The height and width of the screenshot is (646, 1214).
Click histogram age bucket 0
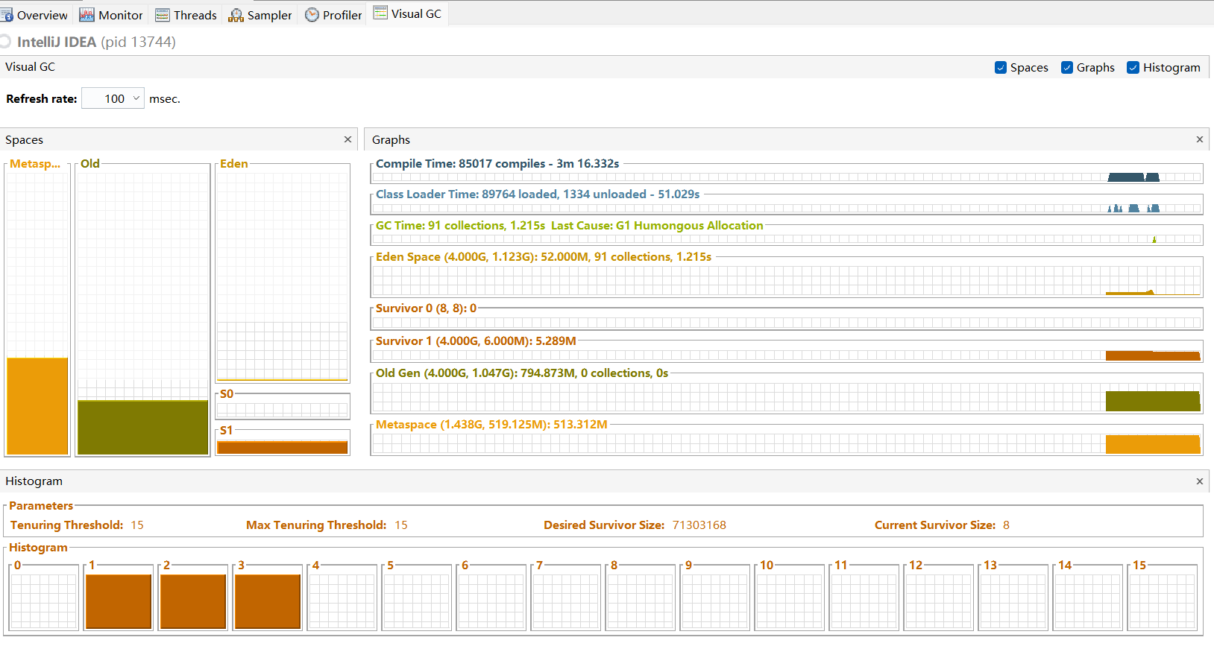[x=44, y=601]
